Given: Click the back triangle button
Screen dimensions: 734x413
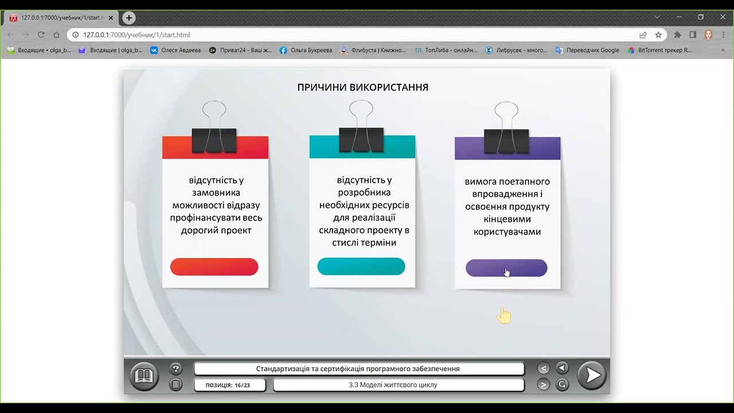Looking at the screenshot, I should click(x=563, y=368).
